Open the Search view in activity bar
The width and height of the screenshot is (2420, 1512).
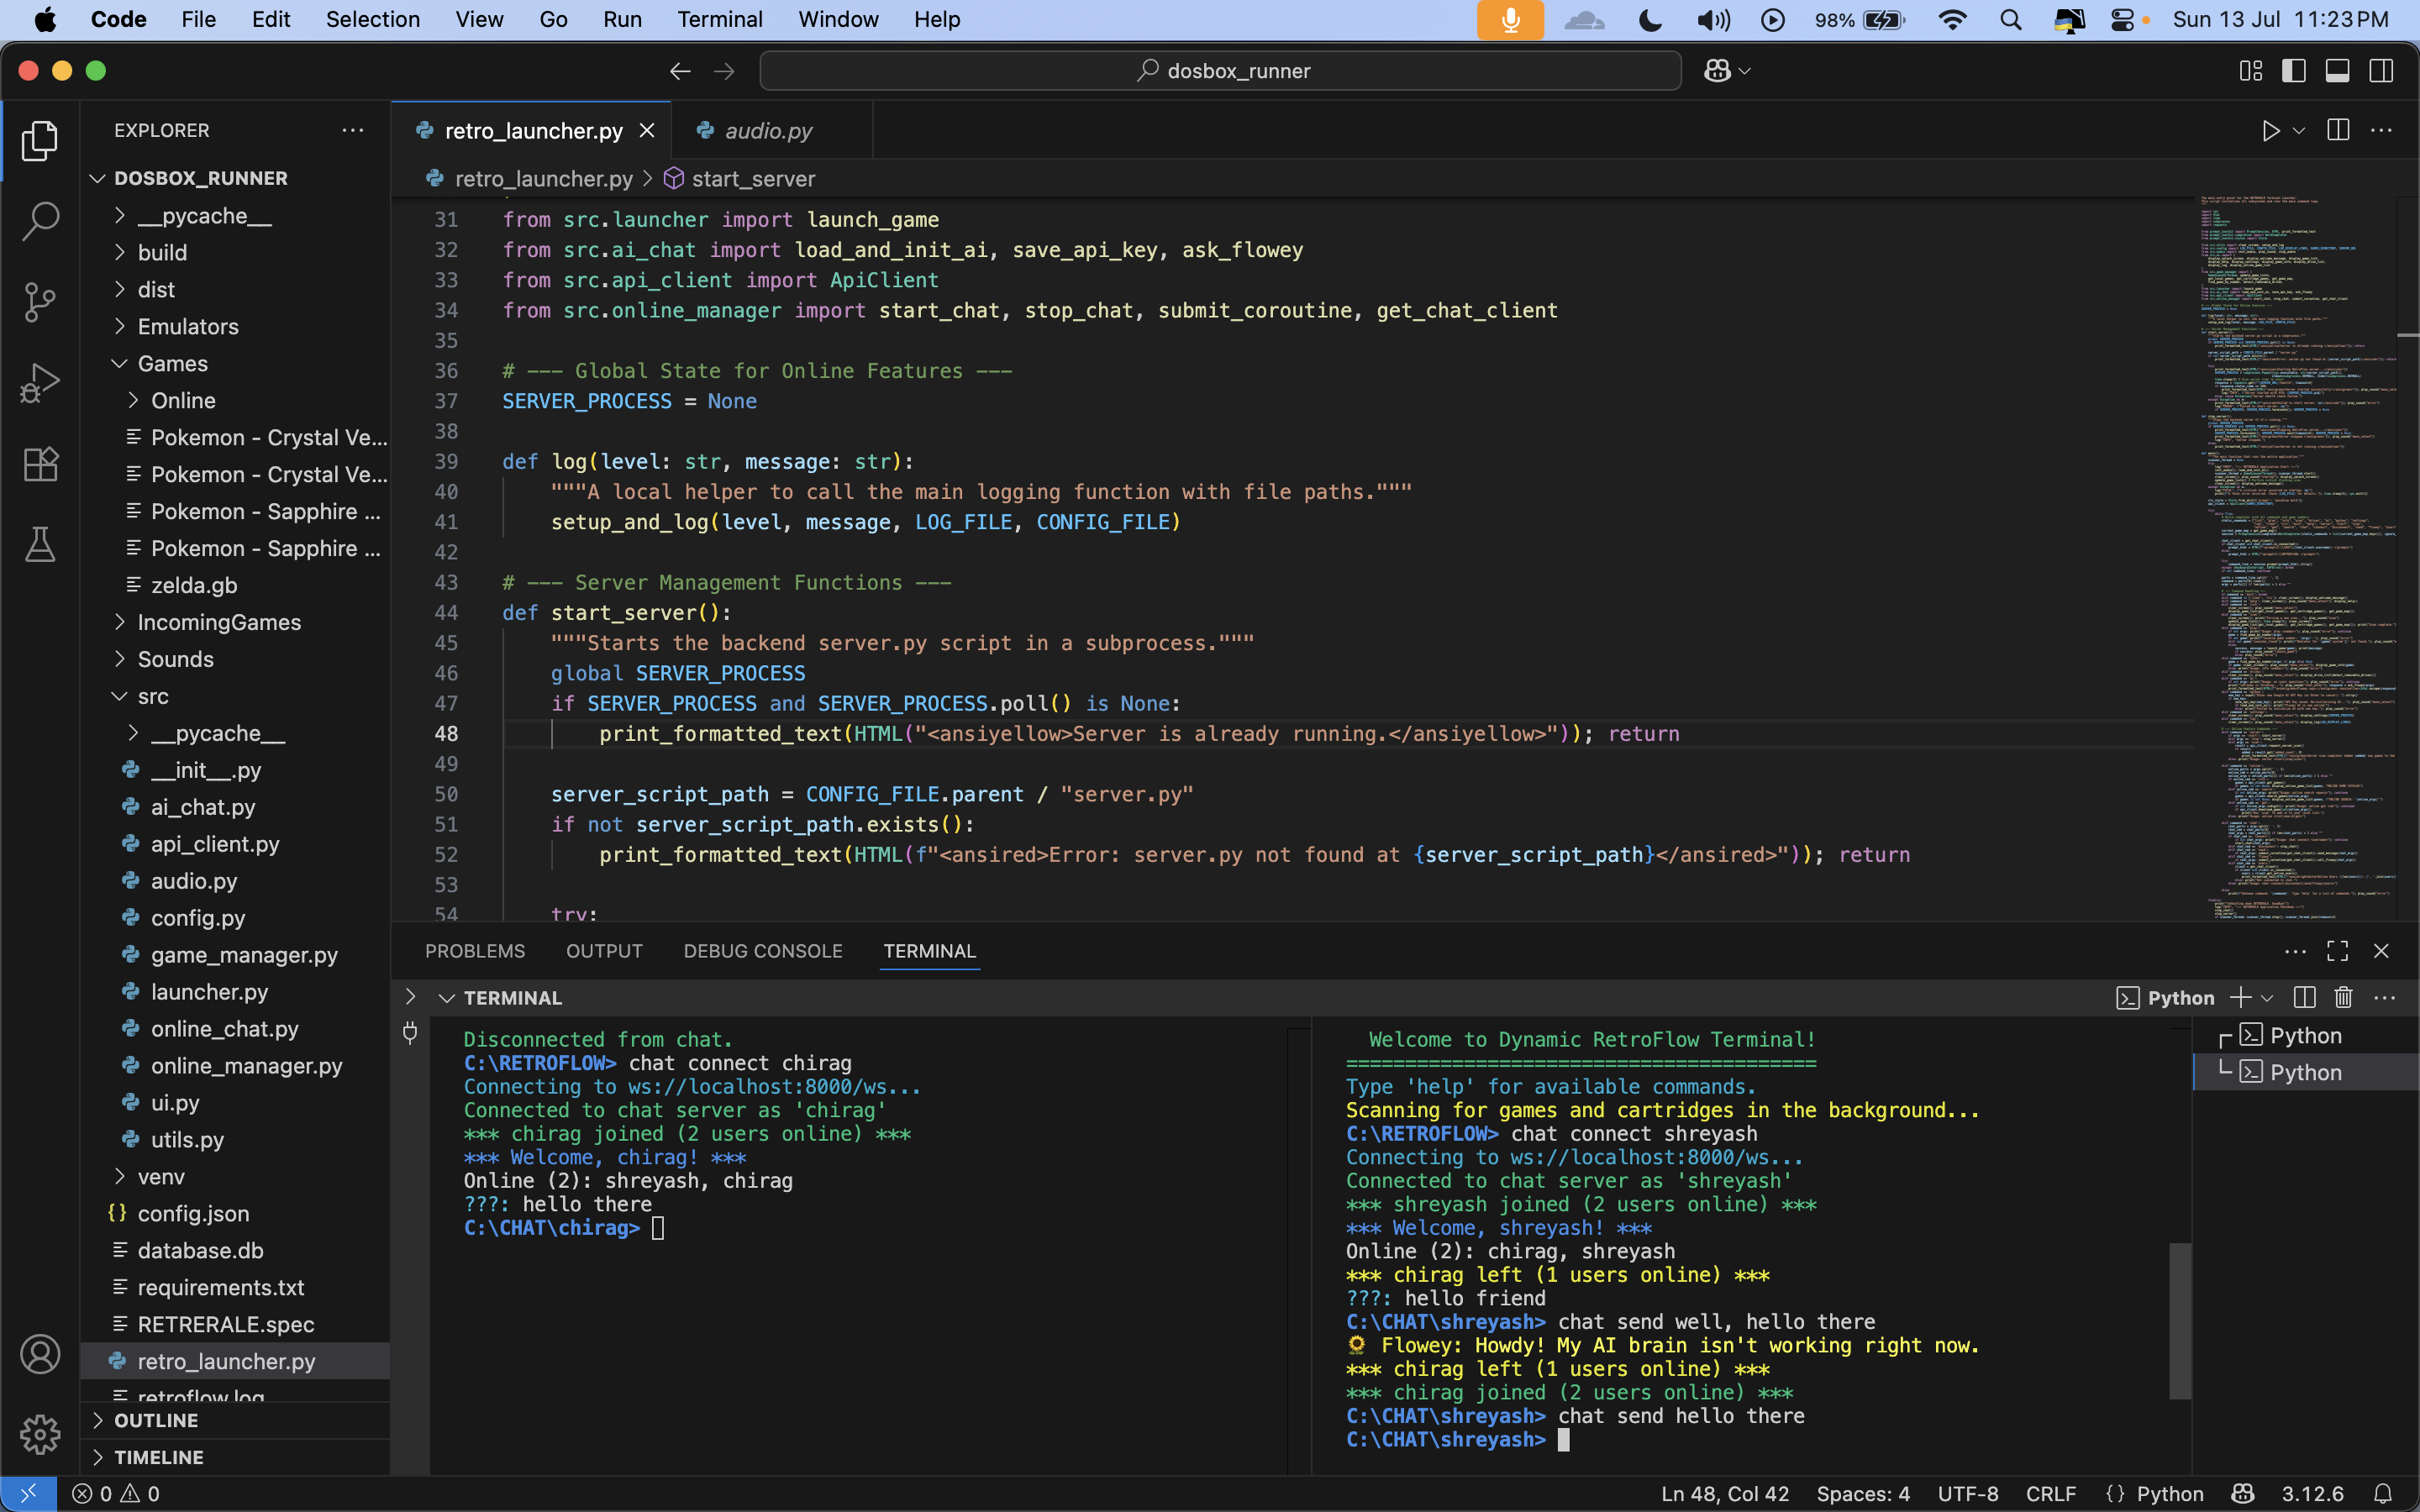(x=40, y=221)
